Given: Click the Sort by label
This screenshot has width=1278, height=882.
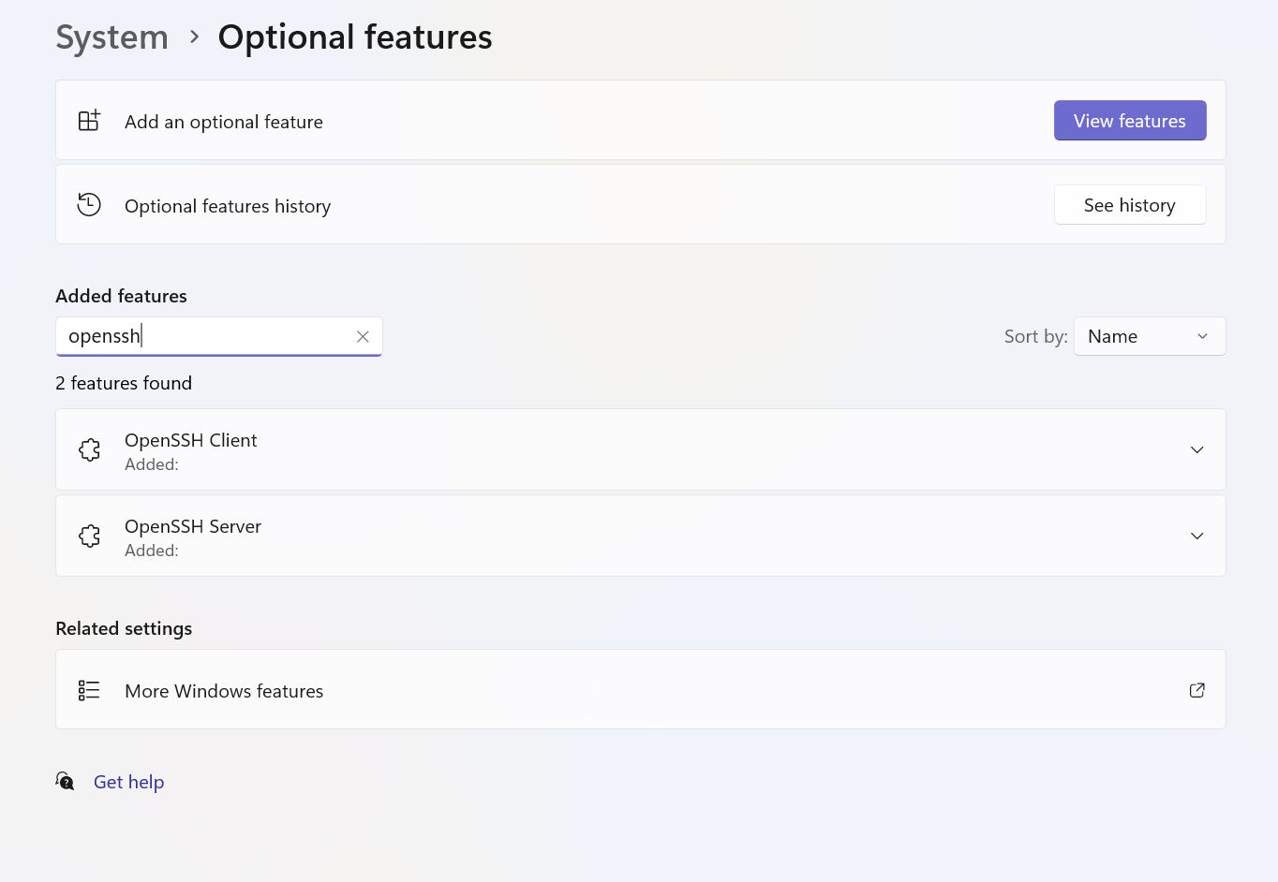Looking at the screenshot, I should (x=1035, y=336).
